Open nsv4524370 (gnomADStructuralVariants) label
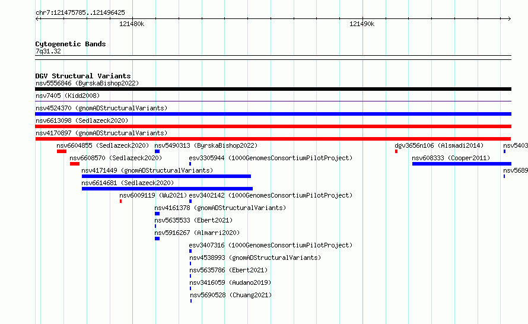Image resolution: width=528 pixels, height=324 pixels. click(101, 108)
